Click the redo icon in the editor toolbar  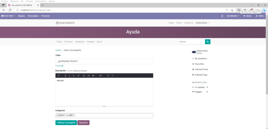(x=113, y=75)
